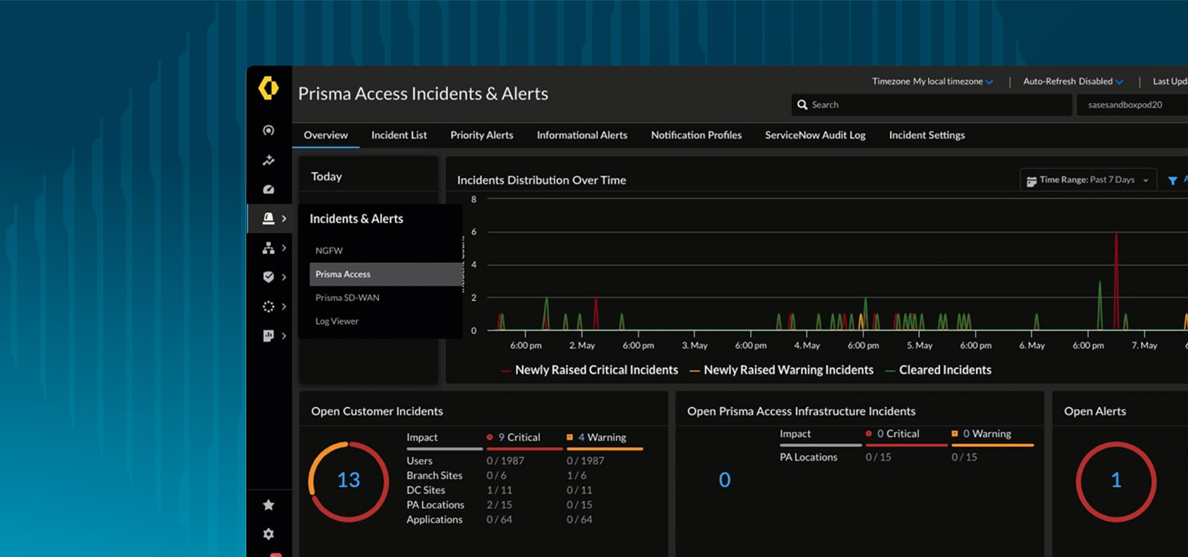Click the blue filter funnel icon

[1172, 181]
